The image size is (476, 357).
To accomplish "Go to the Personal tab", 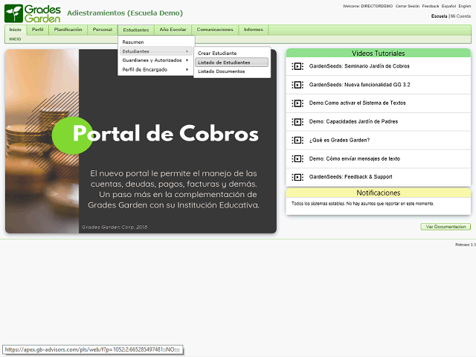I will 103,30.
